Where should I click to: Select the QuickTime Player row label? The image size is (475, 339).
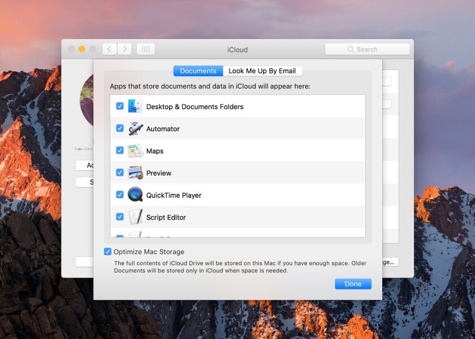(174, 195)
